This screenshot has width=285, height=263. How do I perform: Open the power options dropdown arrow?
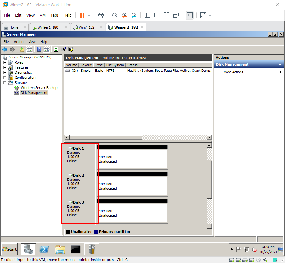tap(89, 15)
